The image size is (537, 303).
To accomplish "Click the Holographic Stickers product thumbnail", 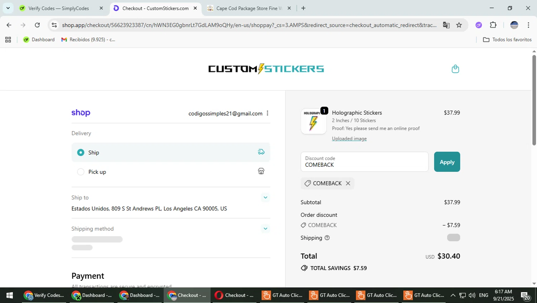I will tap(314, 121).
